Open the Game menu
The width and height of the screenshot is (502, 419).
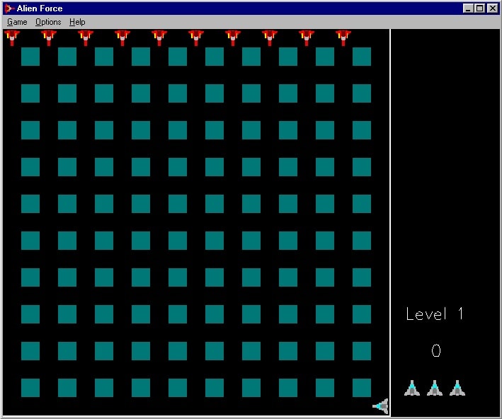[x=17, y=22]
